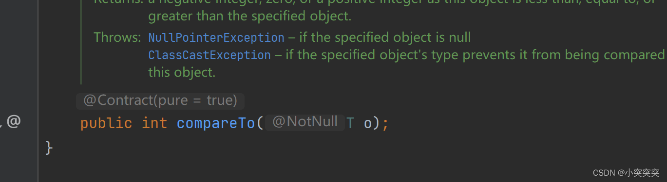667x182 pixels.
Task: Place the cursor on the compareTo method name
Action: point(216,123)
